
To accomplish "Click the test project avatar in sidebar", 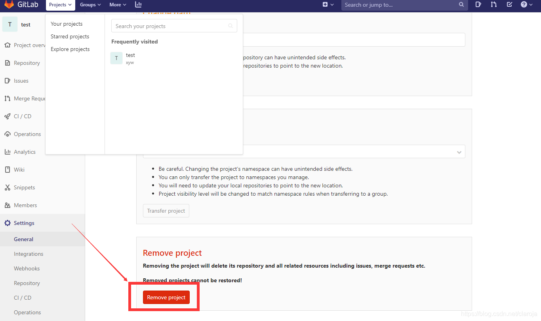I will coord(10,25).
